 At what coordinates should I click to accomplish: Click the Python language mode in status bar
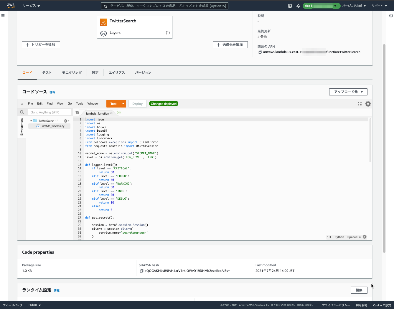click(x=339, y=237)
